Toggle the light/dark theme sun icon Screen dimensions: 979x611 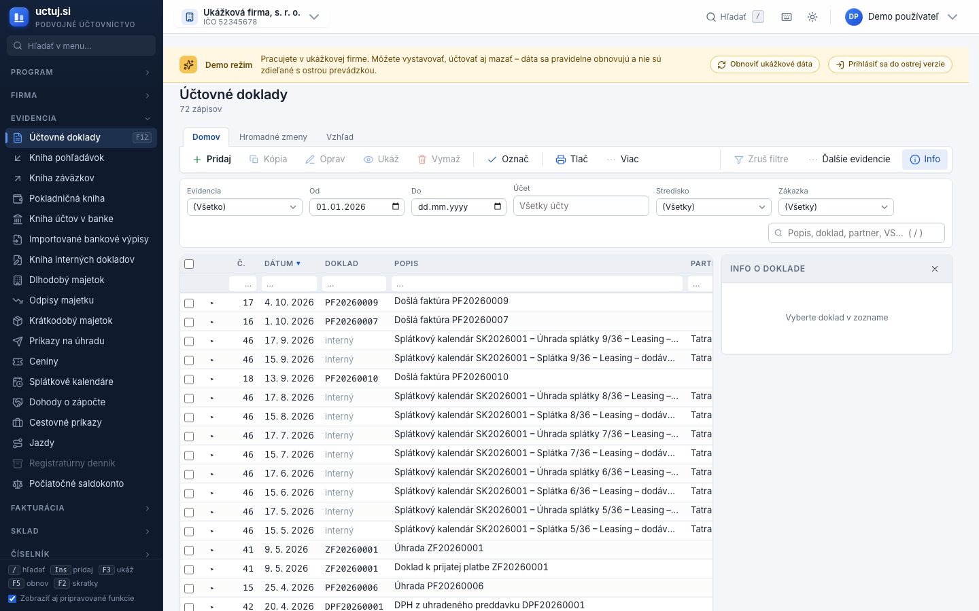click(x=812, y=17)
